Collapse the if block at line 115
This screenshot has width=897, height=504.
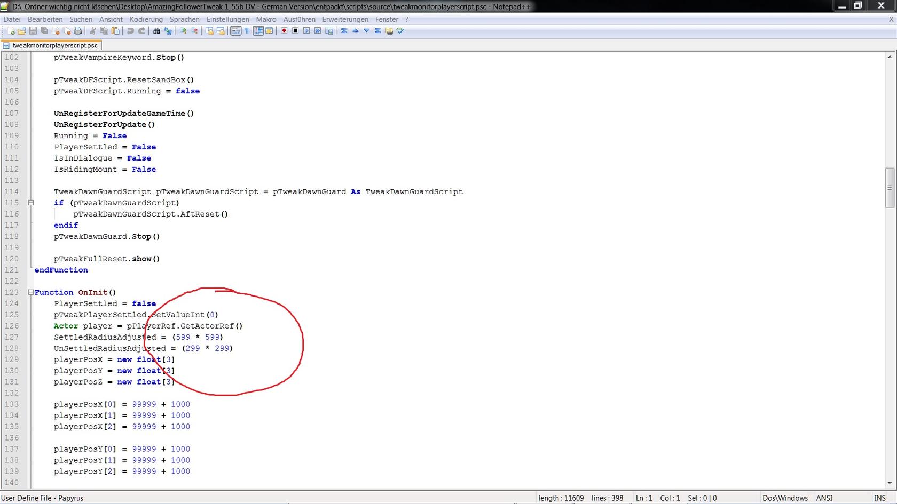point(30,203)
